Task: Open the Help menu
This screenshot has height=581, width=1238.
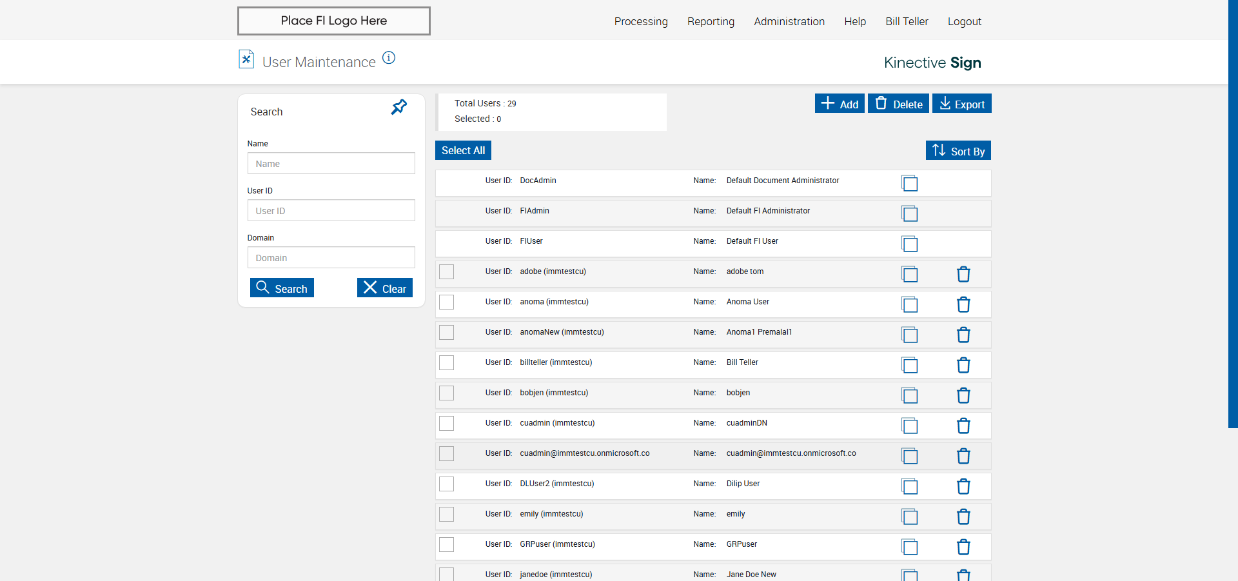Action: pos(855,21)
